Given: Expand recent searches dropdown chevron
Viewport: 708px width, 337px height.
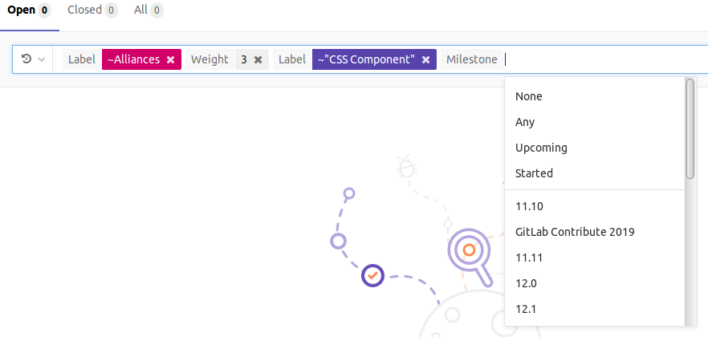Looking at the screenshot, I should [42, 59].
